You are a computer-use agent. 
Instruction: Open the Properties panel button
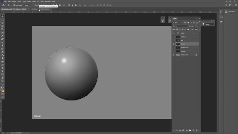(230, 12)
